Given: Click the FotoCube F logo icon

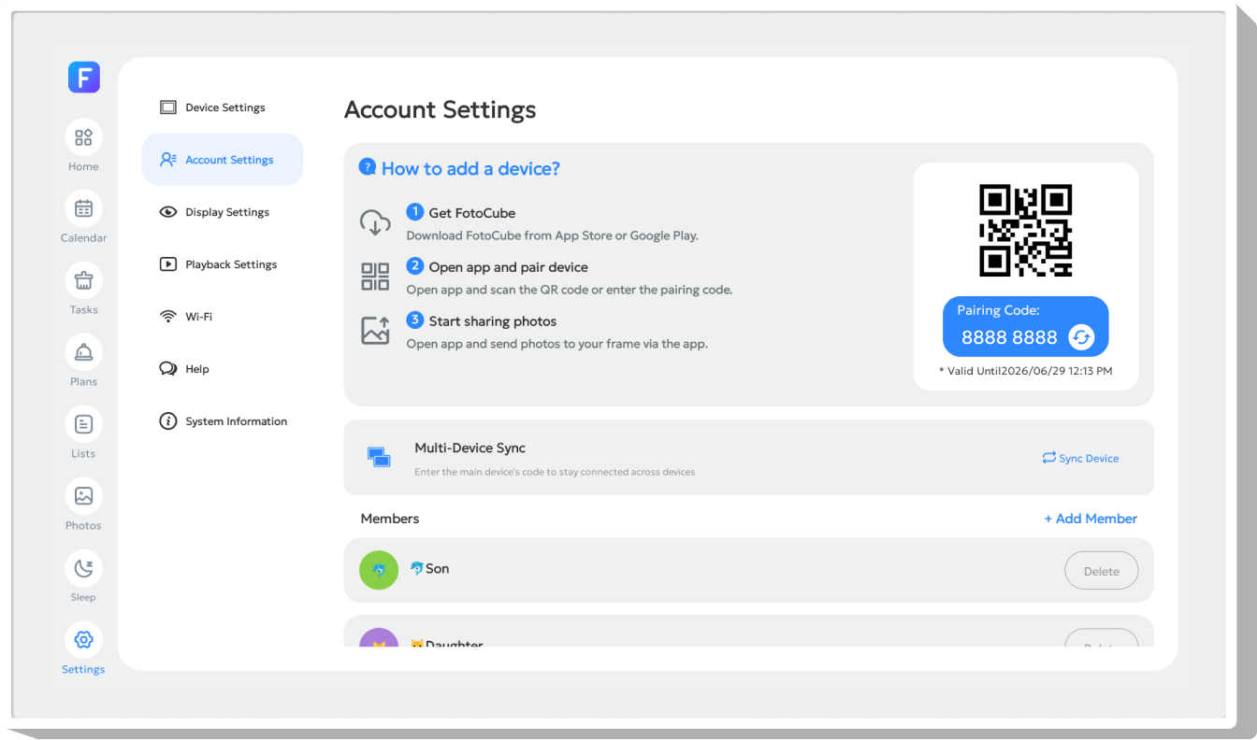Looking at the screenshot, I should [x=84, y=78].
